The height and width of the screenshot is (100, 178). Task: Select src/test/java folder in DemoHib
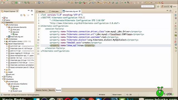point(13,39)
